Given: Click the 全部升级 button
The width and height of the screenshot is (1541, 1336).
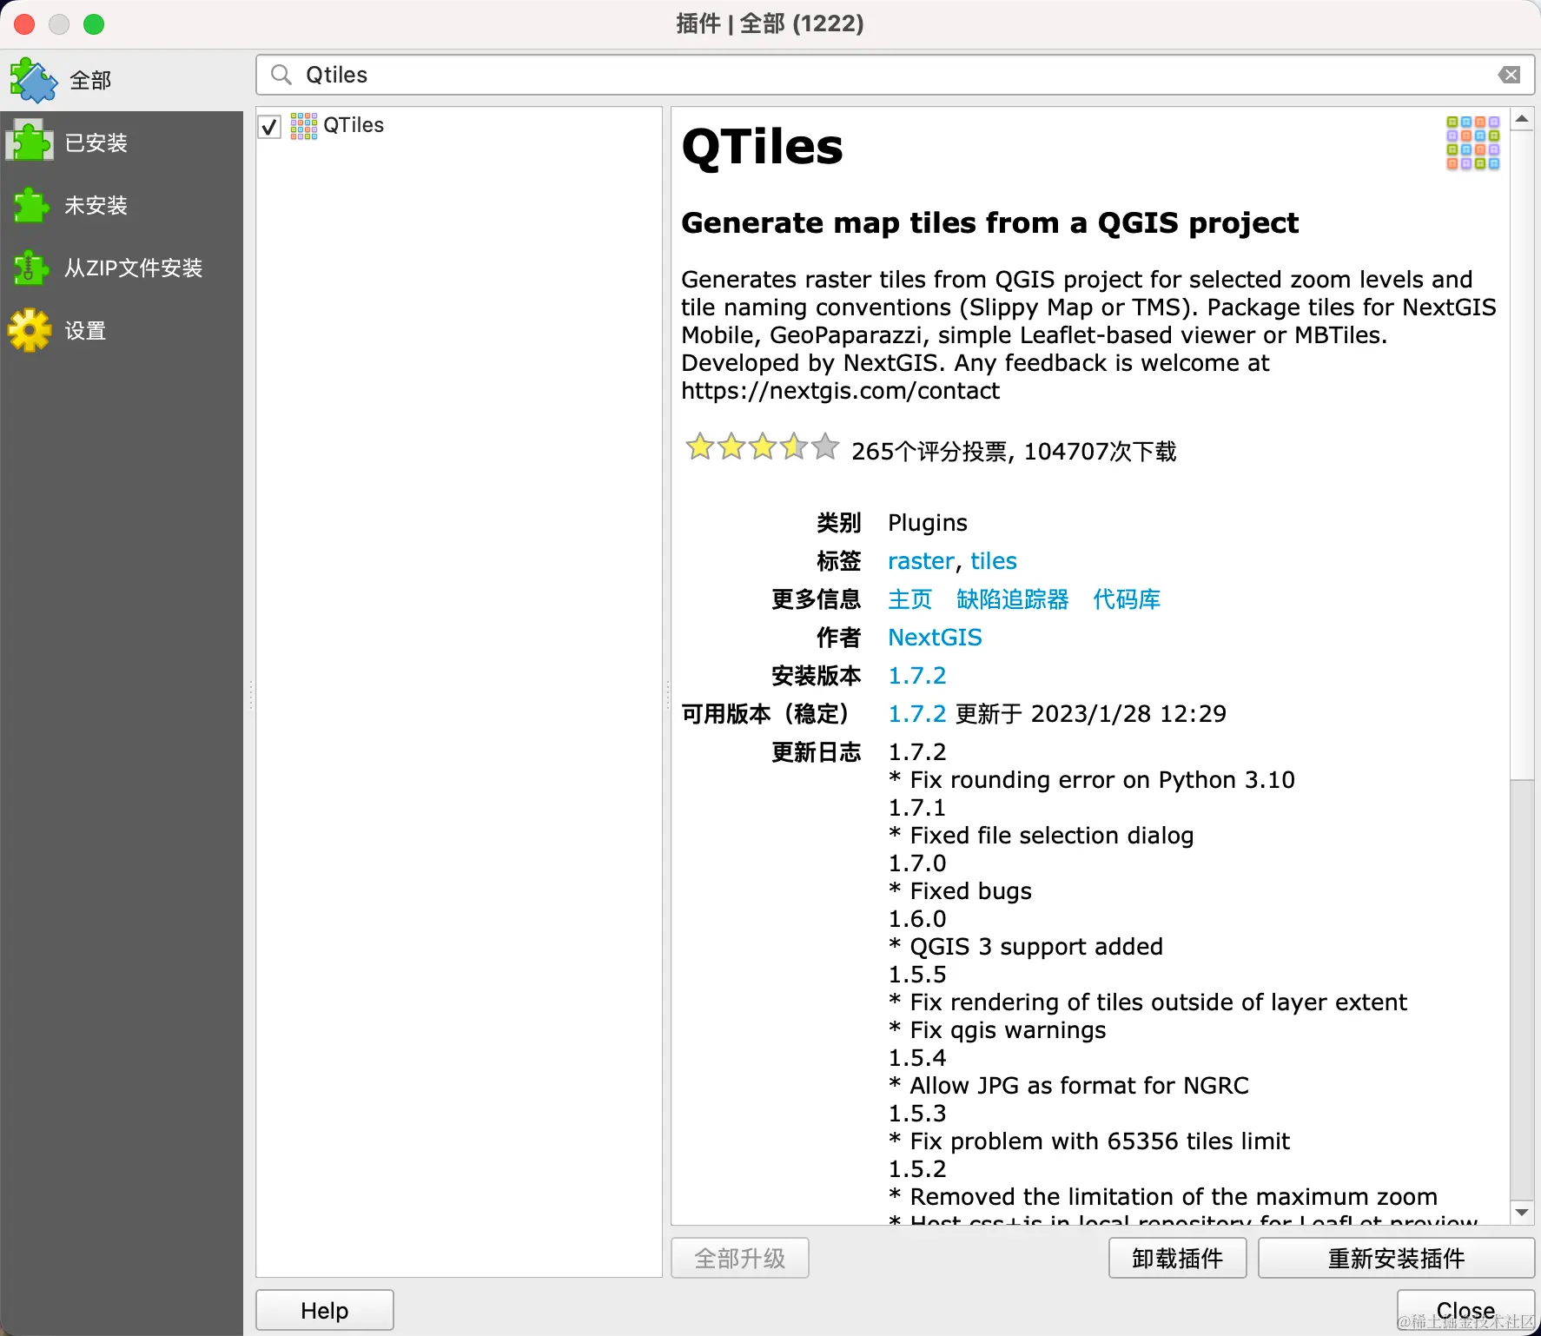Looking at the screenshot, I should tap(740, 1258).
